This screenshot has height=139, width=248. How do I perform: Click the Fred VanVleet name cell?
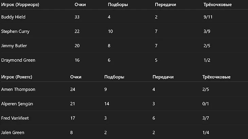(x=16, y=118)
